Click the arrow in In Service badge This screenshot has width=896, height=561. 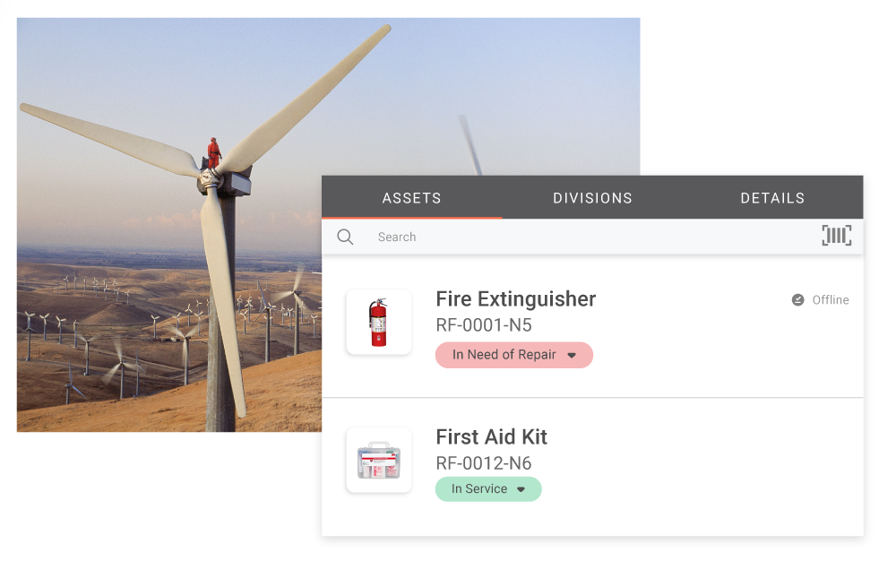click(x=521, y=490)
